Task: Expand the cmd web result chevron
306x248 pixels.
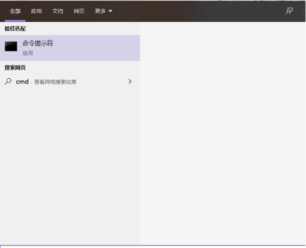Action: point(130,81)
